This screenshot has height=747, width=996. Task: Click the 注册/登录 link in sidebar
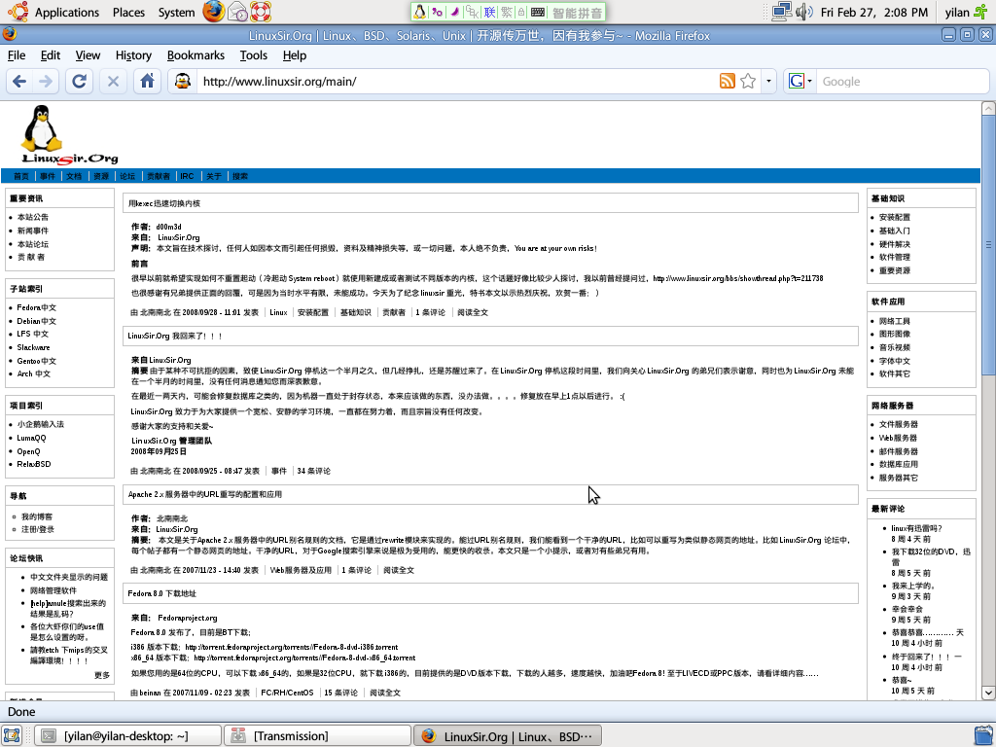tap(38, 529)
